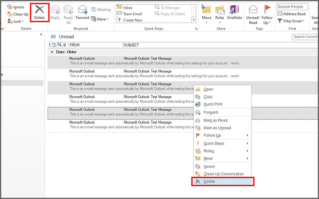Select the Team Email quick step
319x199 pixels.
point(130,14)
